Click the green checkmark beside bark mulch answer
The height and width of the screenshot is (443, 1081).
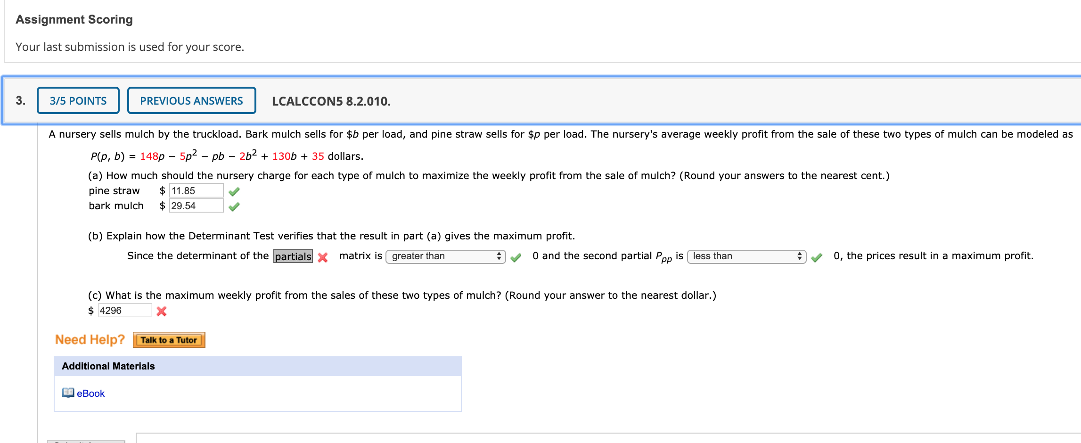(x=235, y=205)
